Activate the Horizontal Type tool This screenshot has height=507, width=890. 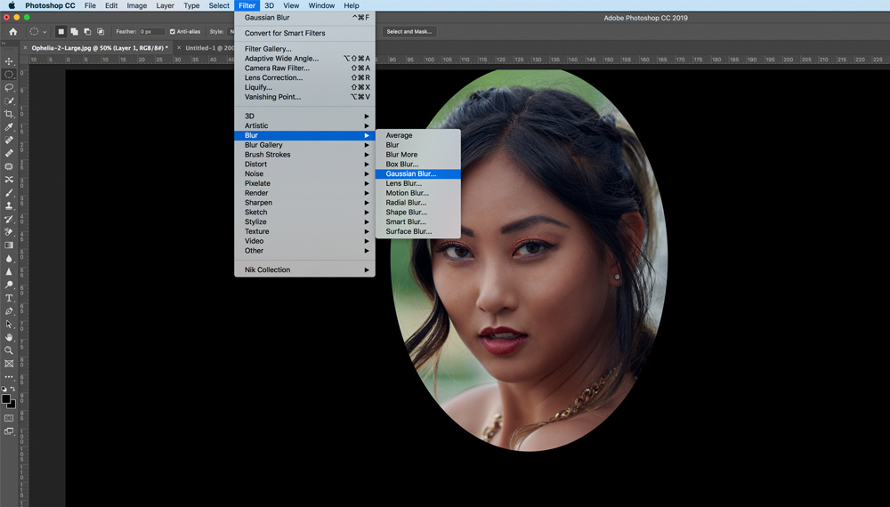pos(9,298)
